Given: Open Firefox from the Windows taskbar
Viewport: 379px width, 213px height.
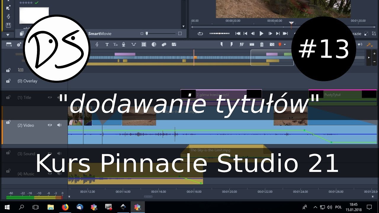Looking at the screenshot, I should point(65,207).
